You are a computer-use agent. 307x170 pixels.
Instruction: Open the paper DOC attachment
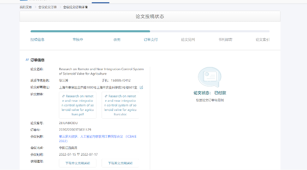coord(120,105)
